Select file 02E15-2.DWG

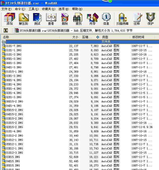(x=14, y=127)
